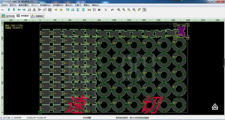The image size is (225, 120).
Task: Switch to the 生产计划 tab
Action: 8,16
